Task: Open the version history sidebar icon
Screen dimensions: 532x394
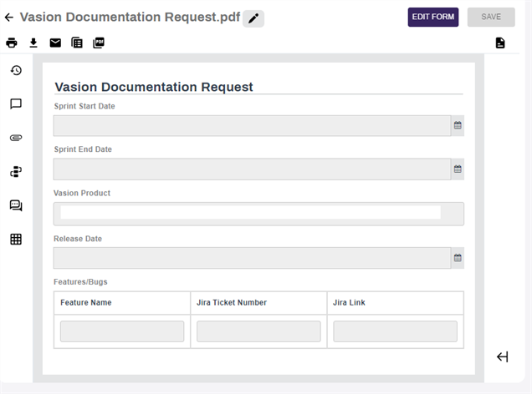Action: (x=16, y=70)
